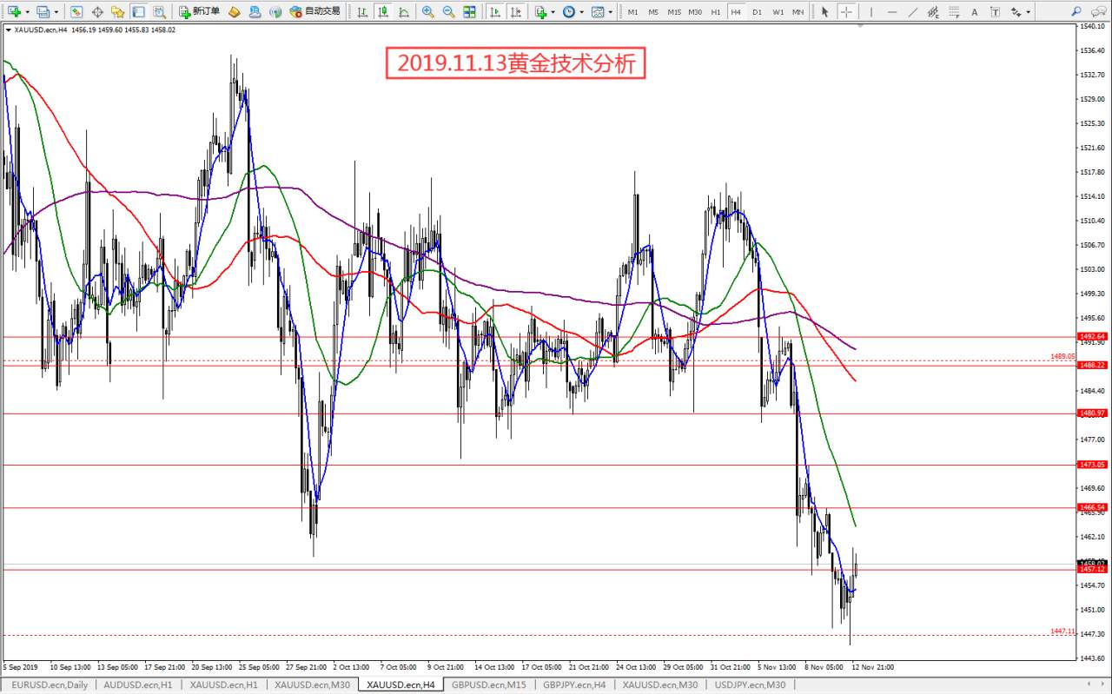Expand the templates dropdown arrow

point(609,11)
